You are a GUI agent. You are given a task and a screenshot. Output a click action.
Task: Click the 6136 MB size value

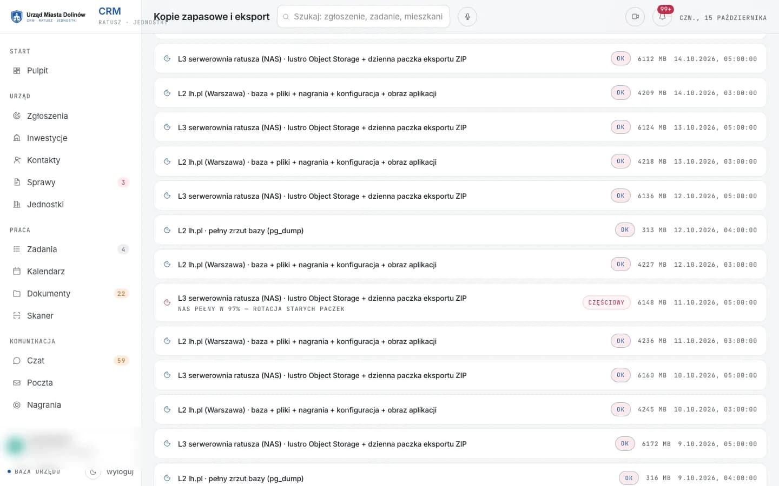click(x=652, y=196)
